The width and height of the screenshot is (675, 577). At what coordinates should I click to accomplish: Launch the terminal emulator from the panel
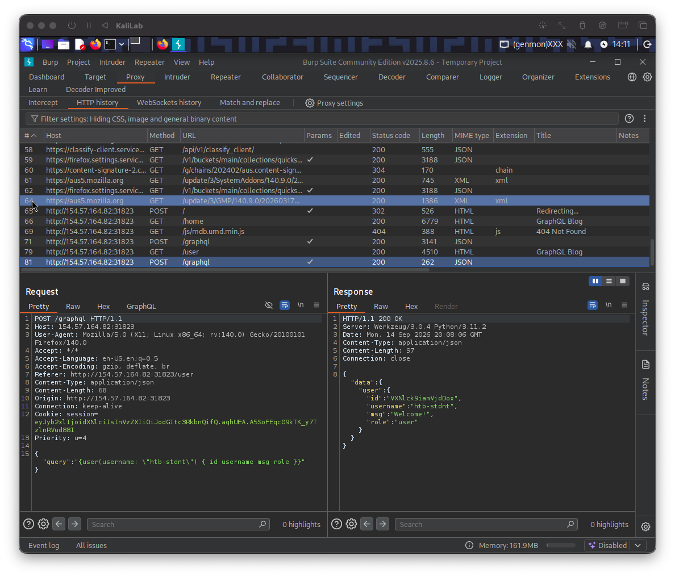[111, 44]
